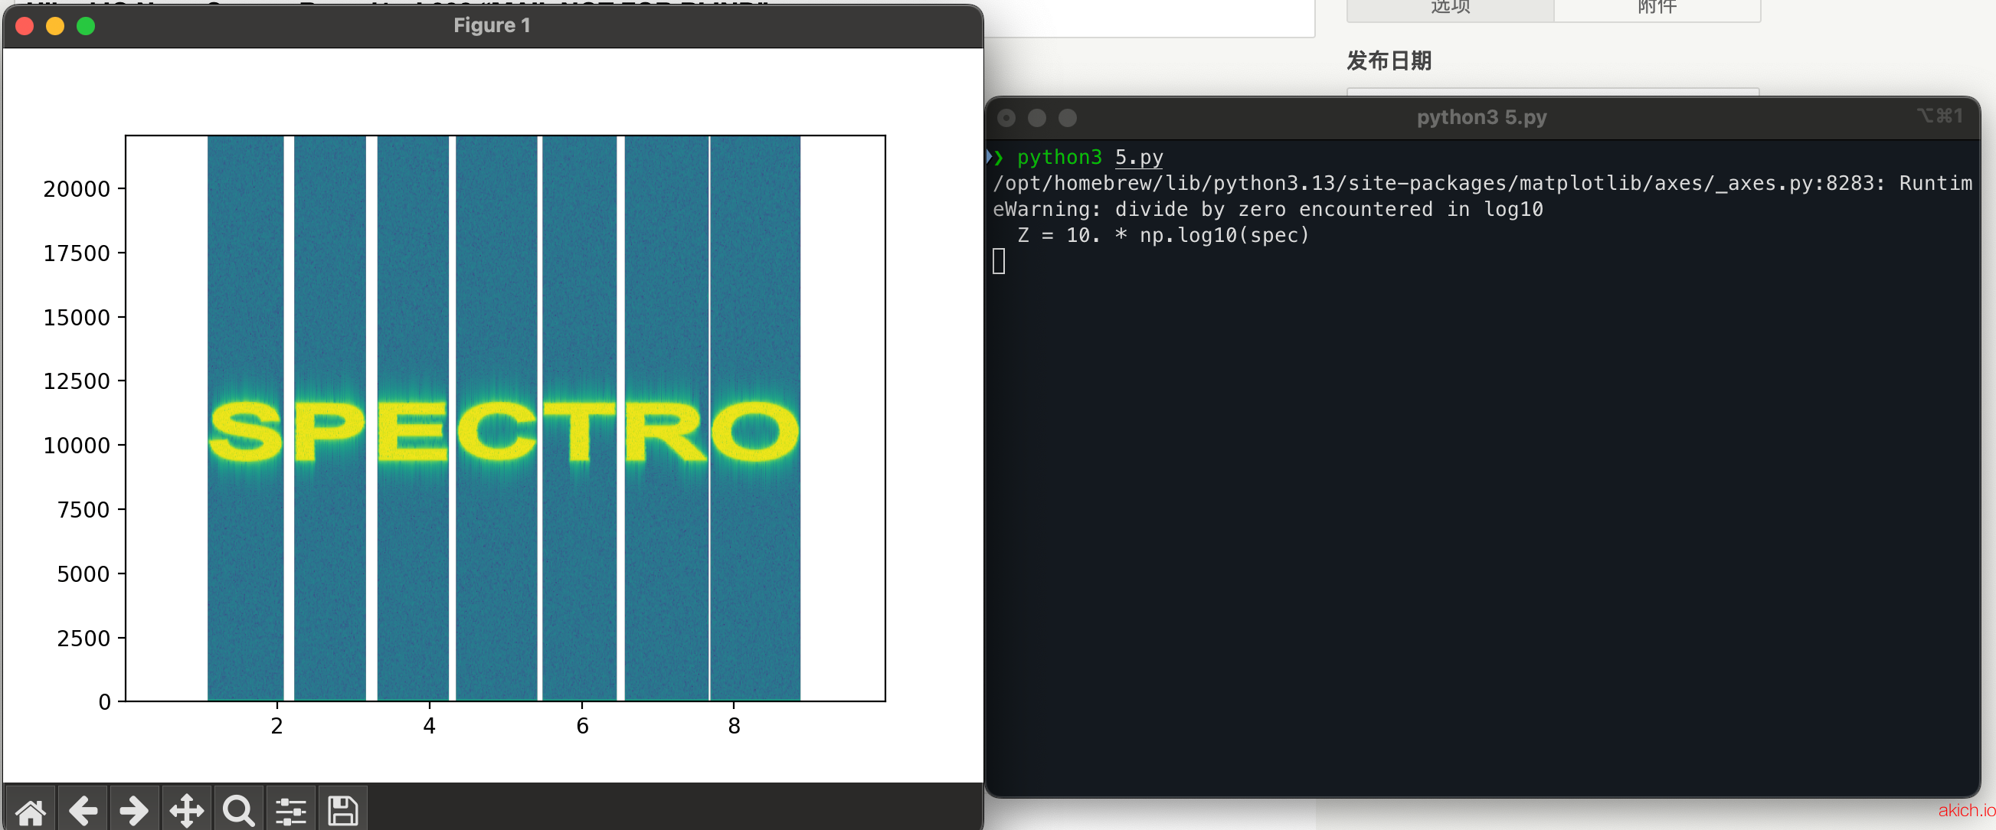Open the akich.io watermark link
Viewport: 1996px width, 830px height.
1966,810
